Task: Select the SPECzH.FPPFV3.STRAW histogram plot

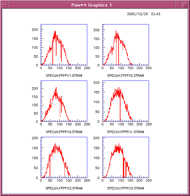Action: [x=64, y=101]
